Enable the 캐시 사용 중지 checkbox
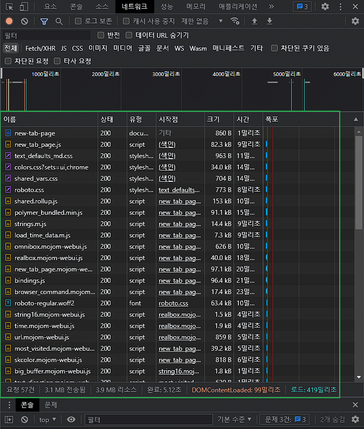 126,21
